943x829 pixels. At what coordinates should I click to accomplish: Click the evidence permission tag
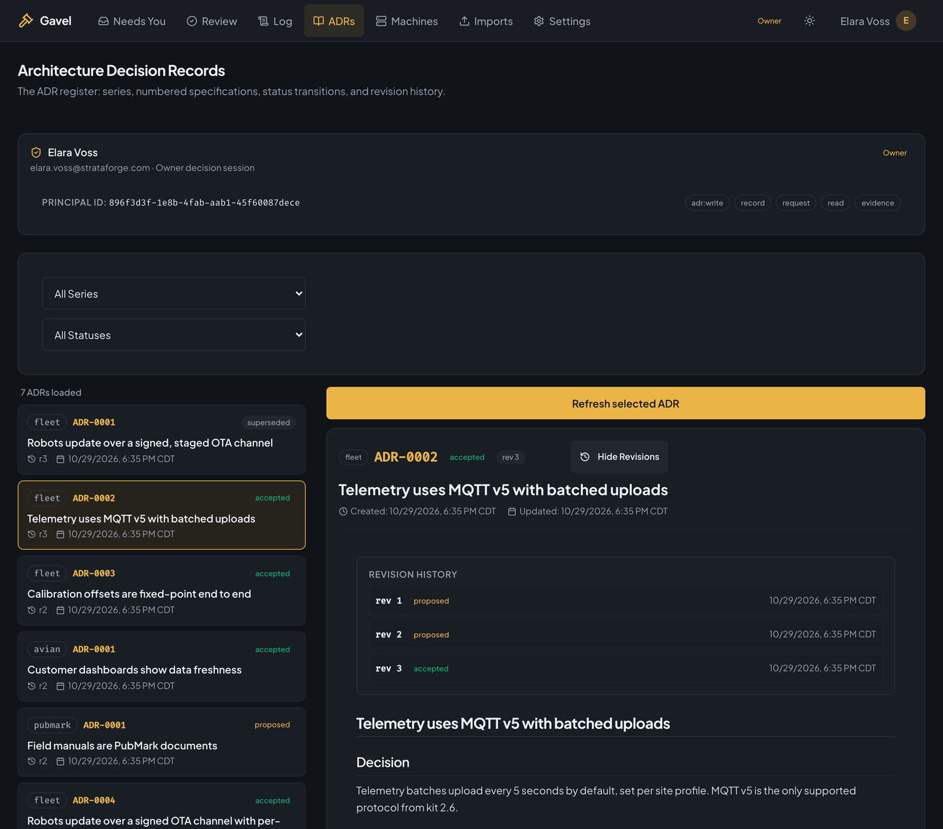[x=878, y=203]
